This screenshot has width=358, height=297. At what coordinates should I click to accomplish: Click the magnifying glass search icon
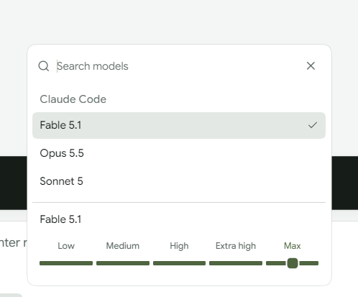point(44,66)
